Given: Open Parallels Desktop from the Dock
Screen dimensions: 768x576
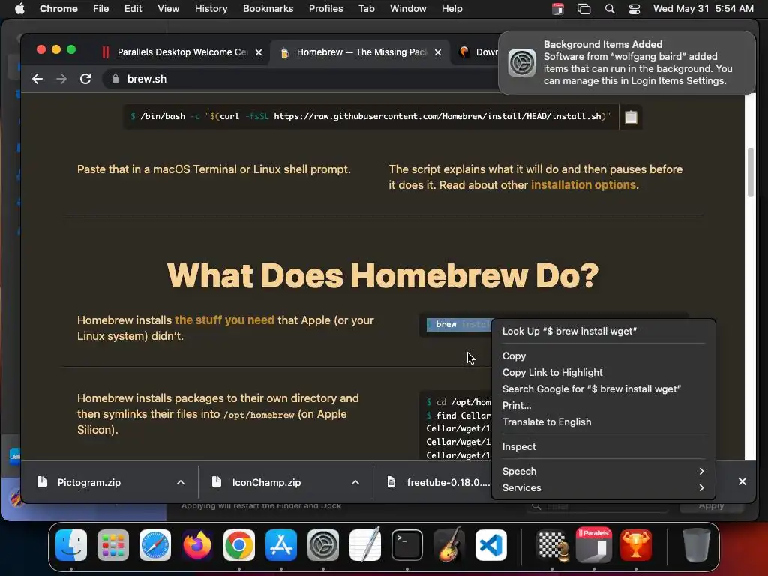Looking at the screenshot, I should pyautogui.click(x=594, y=545).
